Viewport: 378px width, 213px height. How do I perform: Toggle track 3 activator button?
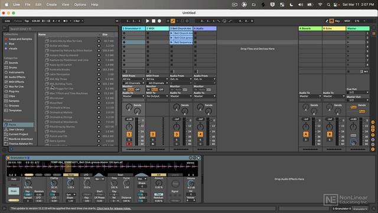pos(177,134)
